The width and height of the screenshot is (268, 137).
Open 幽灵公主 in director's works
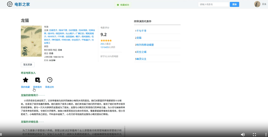pyautogui.click(x=141, y=59)
